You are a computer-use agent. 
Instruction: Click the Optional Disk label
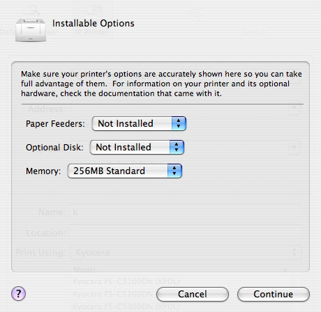point(54,148)
